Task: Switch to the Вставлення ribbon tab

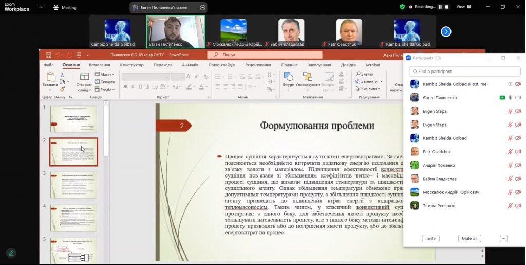Action: tap(100, 65)
